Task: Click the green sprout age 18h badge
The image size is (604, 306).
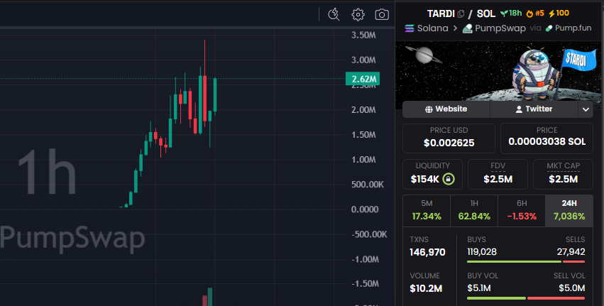Action: coord(511,13)
